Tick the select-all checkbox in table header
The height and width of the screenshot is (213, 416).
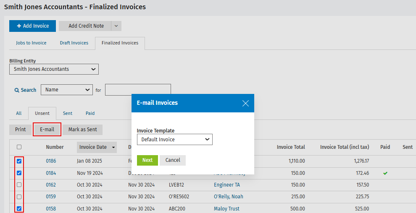19,147
